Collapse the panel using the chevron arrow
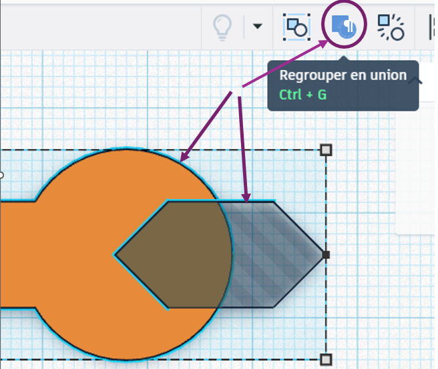Image resolution: width=438 pixels, height=369 pixels. (417, 81)
